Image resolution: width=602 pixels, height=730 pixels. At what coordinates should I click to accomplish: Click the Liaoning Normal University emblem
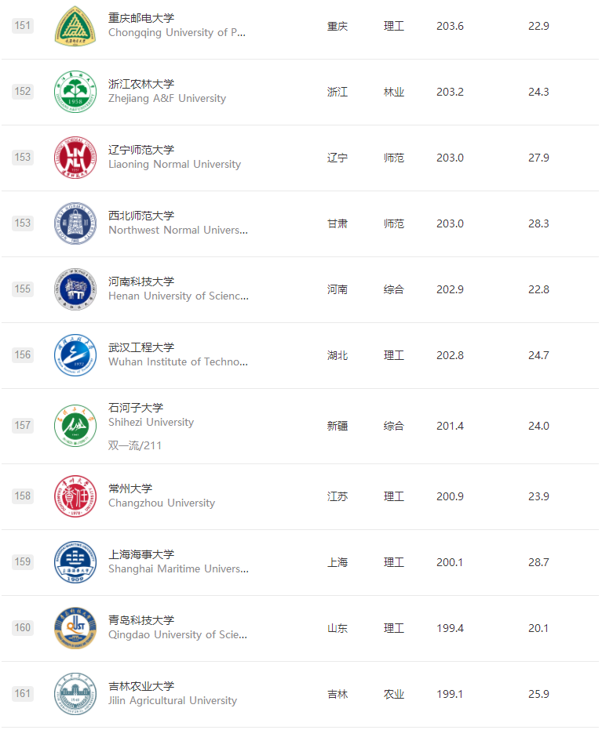(x=75, y=158)
